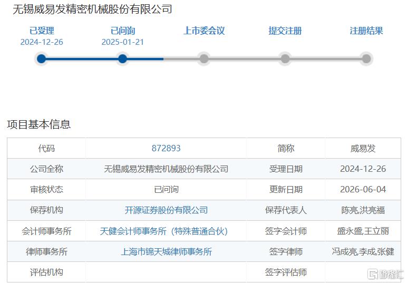Click the 已问询 status value in table
The image size is (407, 283).
click(166, 189)
